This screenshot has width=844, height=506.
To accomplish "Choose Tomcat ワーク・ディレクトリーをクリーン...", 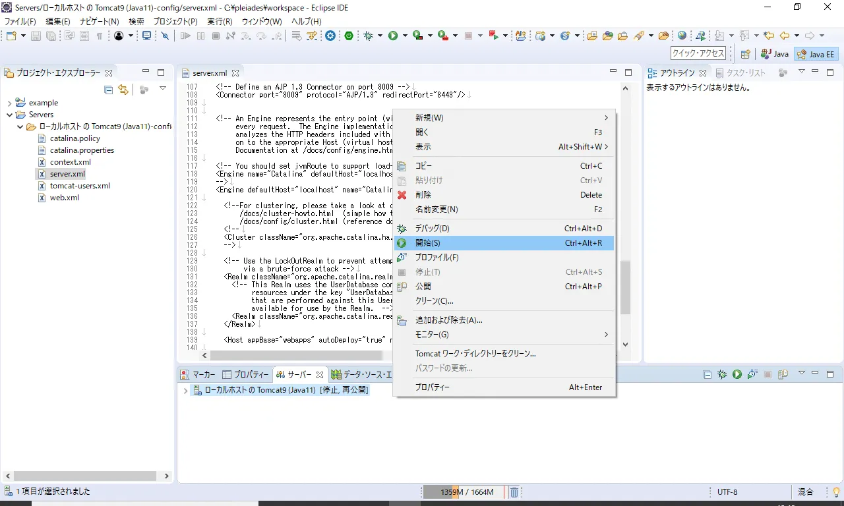I will click(x=504, y=354).
